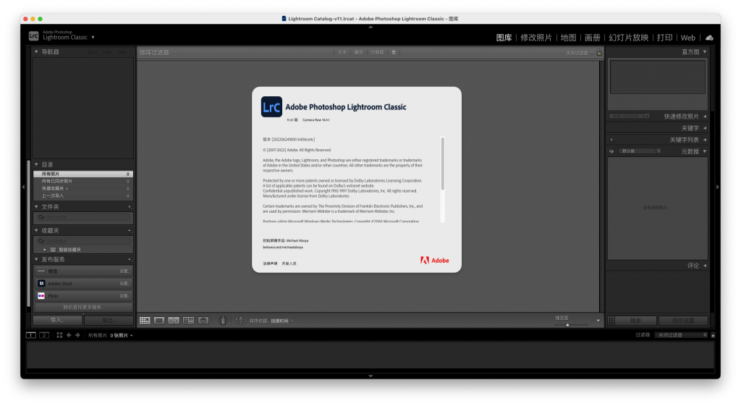741x406 pixels.
Task: Add folder with the 文件夹 plus icon
Action: tap(130, 207)
